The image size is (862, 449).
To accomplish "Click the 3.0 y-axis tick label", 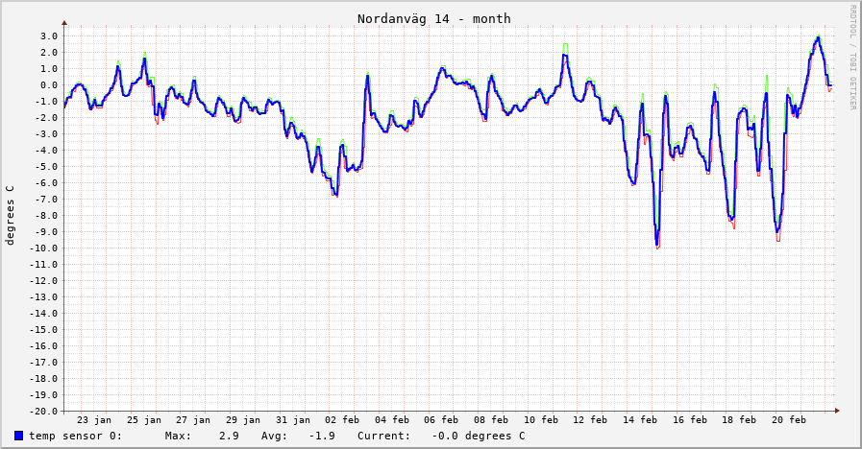I will (48, 36).
